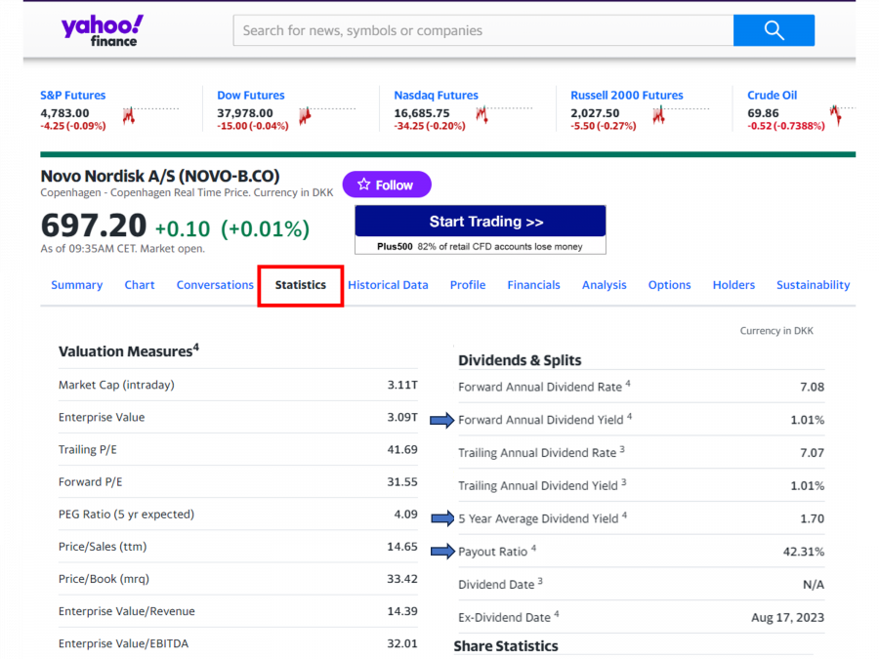Open the Chart tab
The height and width of the screenshot is (659, 879).
[140, 285]
